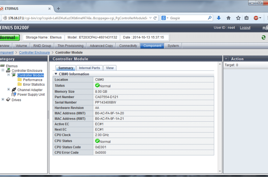268x177 pixels.
Task: Click the green Status check icon
Action: click(97, 85)
